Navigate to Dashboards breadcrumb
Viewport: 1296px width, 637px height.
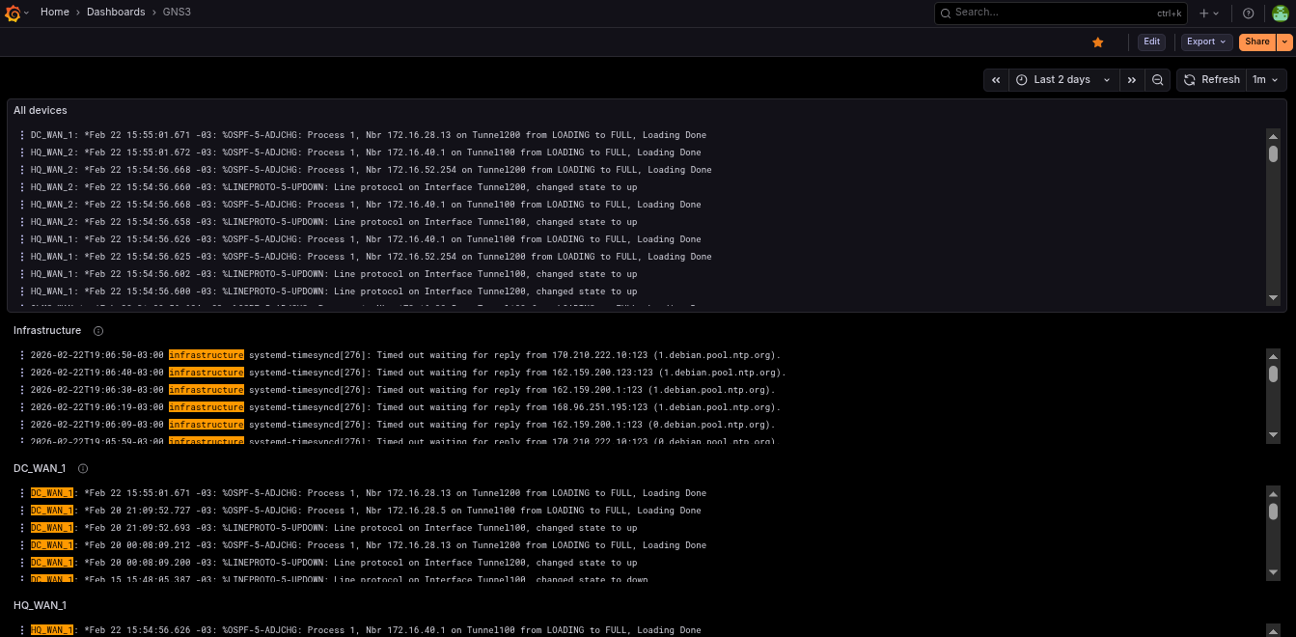coord(115,13)
